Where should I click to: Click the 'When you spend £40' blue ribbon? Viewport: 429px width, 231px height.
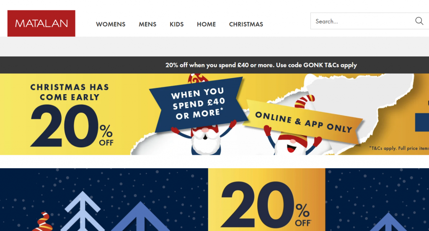tap(198, 104)
